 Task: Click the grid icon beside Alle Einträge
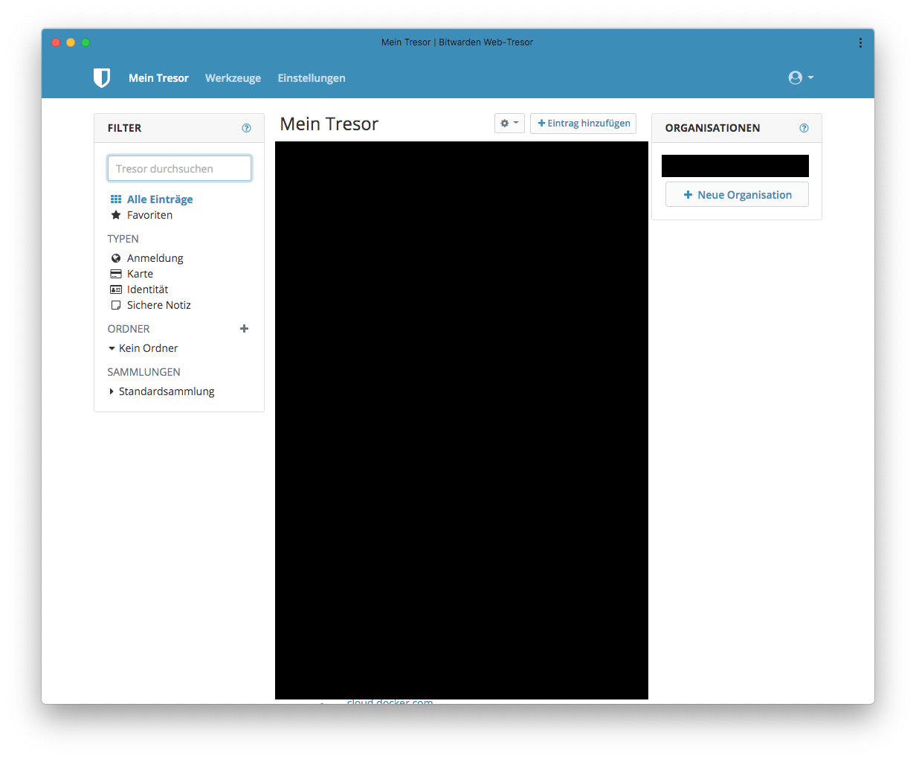[116, 199]
